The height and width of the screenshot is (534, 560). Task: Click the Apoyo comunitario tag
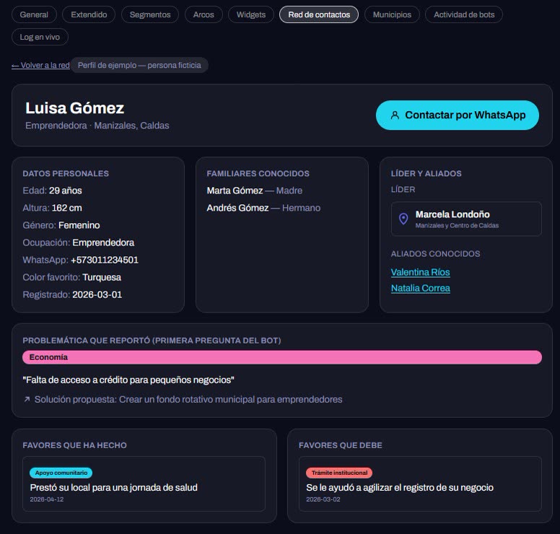pyautogui.click(x=61, y=473)
